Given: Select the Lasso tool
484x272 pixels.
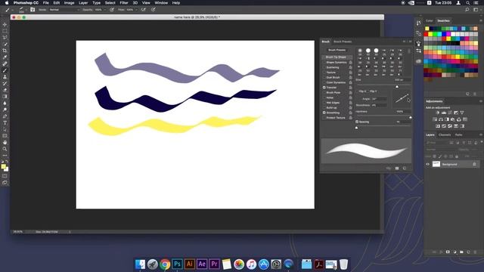Looking at the screenshot, I should (5, 37).
